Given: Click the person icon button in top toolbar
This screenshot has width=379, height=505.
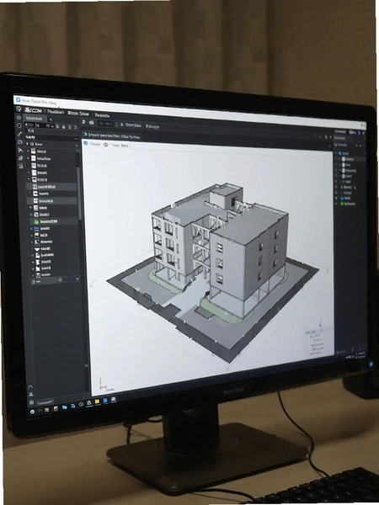Looking at the screenshot, I should pyautogui.click(x=131, y=125).
